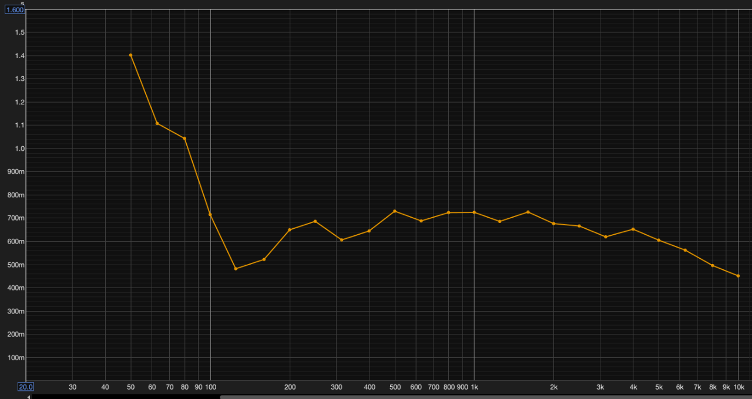Click the final data point at 10k
The width and height of the screenshot is (752, 399).
[738, 276]
